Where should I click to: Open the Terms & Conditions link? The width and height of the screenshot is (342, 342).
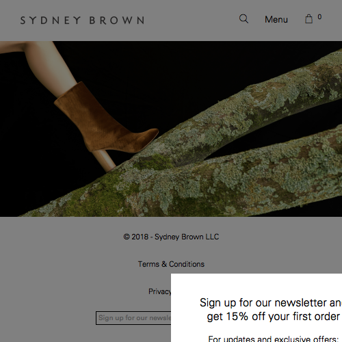[x=171, y=264]
